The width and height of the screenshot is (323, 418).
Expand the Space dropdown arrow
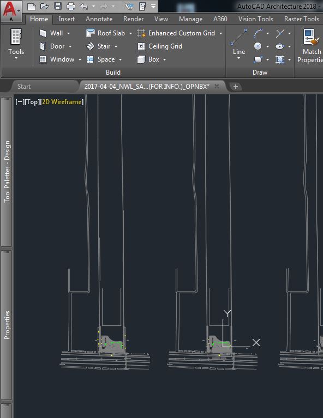point(120,59)
